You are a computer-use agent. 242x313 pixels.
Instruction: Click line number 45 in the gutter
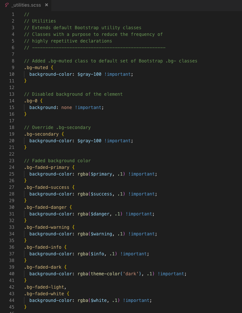[12, 307]
